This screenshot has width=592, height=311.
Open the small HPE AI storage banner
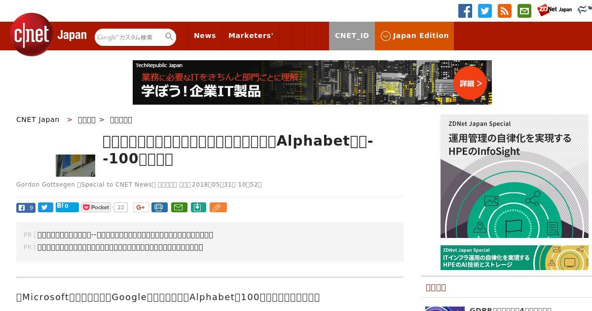click(x=515, y=258)
